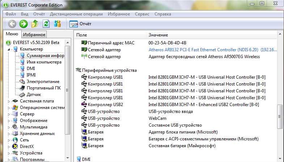Click the Портативный ПК laptop icon
The image size is (284, 162).
(22, 88)
